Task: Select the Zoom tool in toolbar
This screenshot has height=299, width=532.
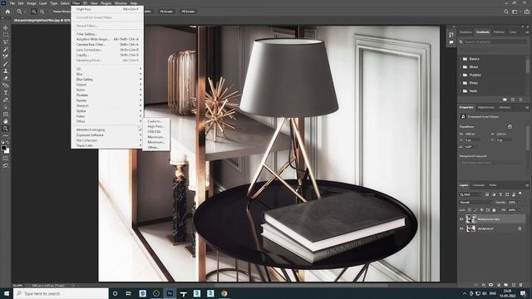Action: pyautogui.click(x=6, y=129)
